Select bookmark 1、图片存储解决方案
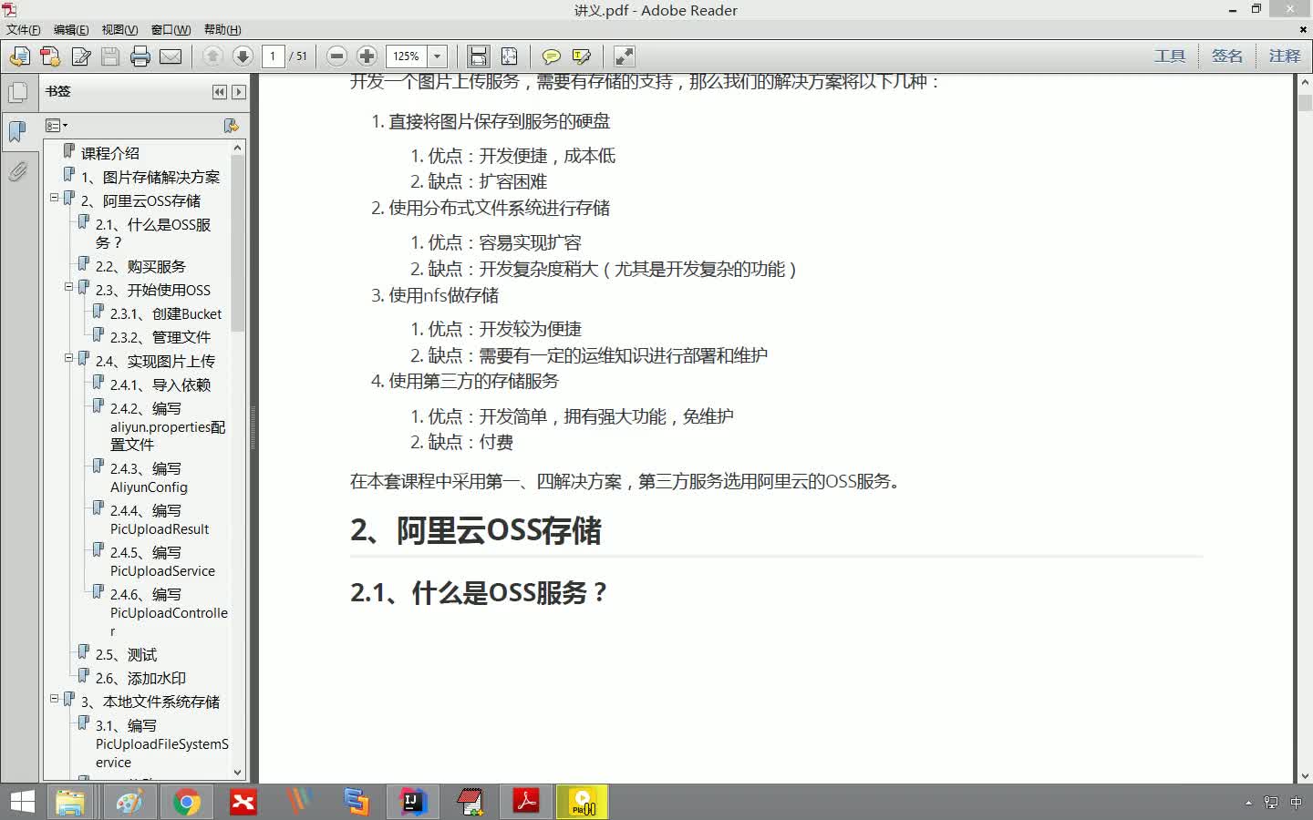The image size is (1313, 820). [x=150, y=177]
